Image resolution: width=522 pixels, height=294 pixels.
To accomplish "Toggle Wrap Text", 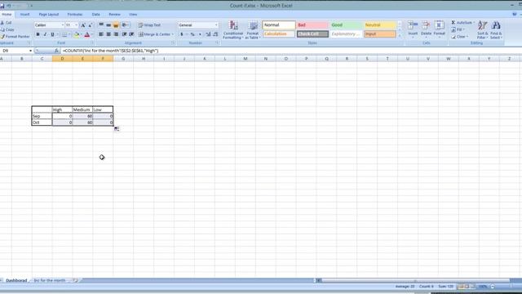I will click(x=149, y=25).
